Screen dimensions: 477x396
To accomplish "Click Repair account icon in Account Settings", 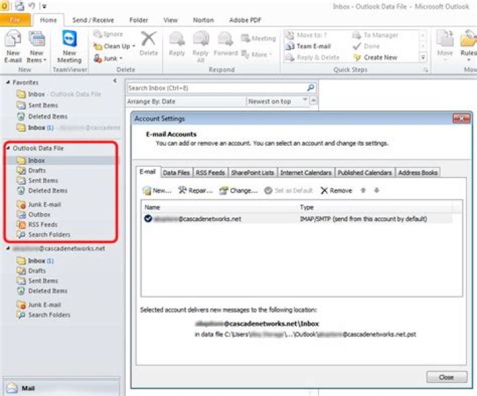I will (x=182, y=191).
